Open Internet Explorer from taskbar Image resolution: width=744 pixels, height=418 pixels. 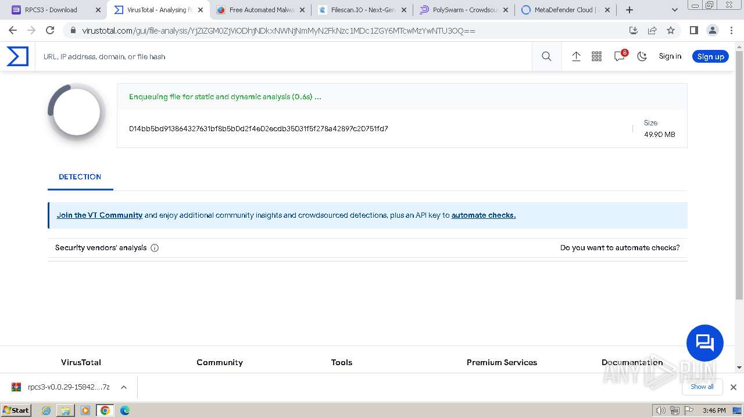(46, 410)
